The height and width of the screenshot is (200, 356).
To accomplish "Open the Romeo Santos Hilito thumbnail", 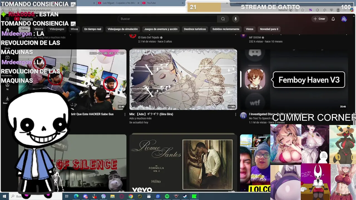I will (183, 164).
